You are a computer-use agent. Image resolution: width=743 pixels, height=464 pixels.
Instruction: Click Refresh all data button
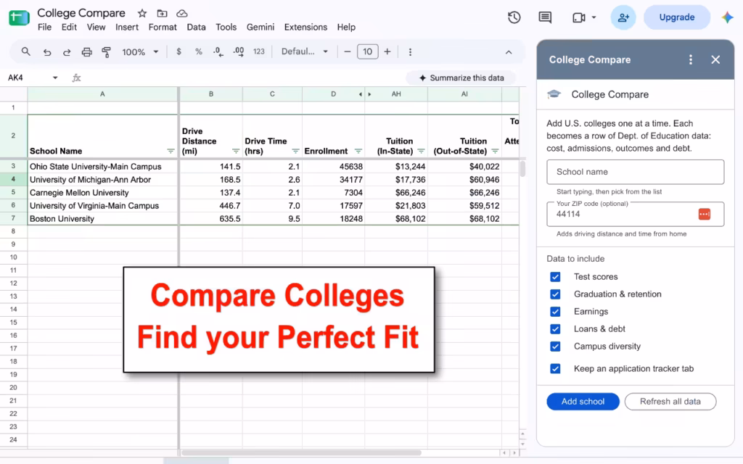670,402
